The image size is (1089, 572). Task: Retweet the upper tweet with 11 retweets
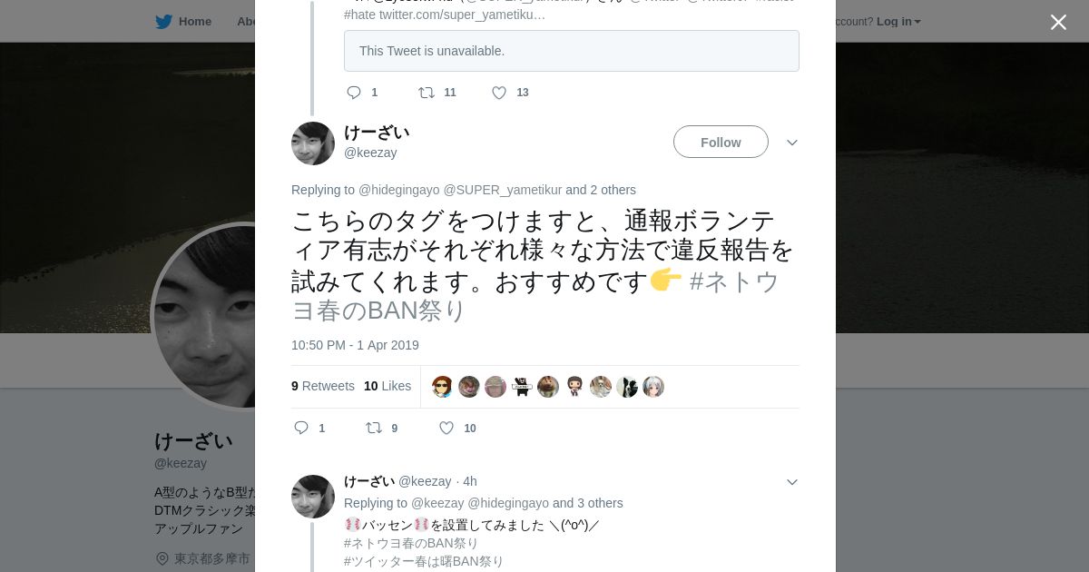click(426, 93)
